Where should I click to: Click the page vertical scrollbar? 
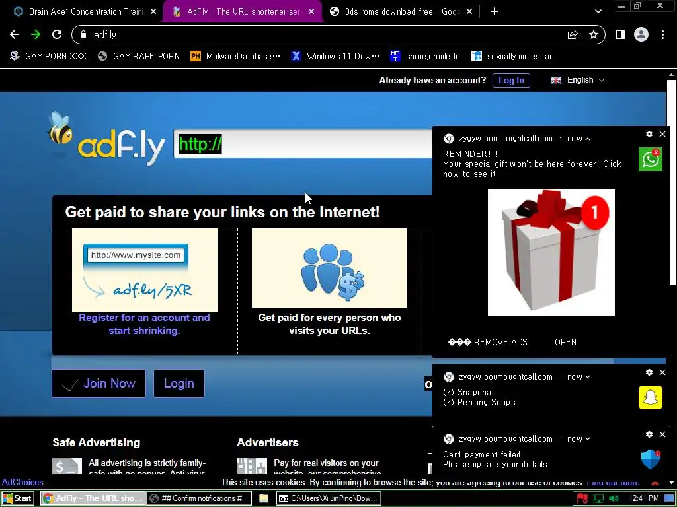pyautogui.click(x=671, y=182)
